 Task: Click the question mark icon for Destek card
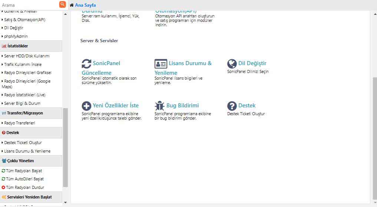(x=232, y=106)
